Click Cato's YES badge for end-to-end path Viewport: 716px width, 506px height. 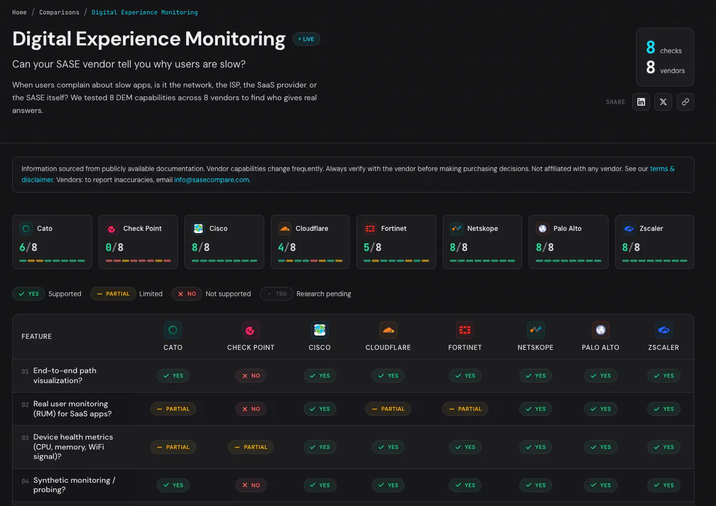(173, 375)
